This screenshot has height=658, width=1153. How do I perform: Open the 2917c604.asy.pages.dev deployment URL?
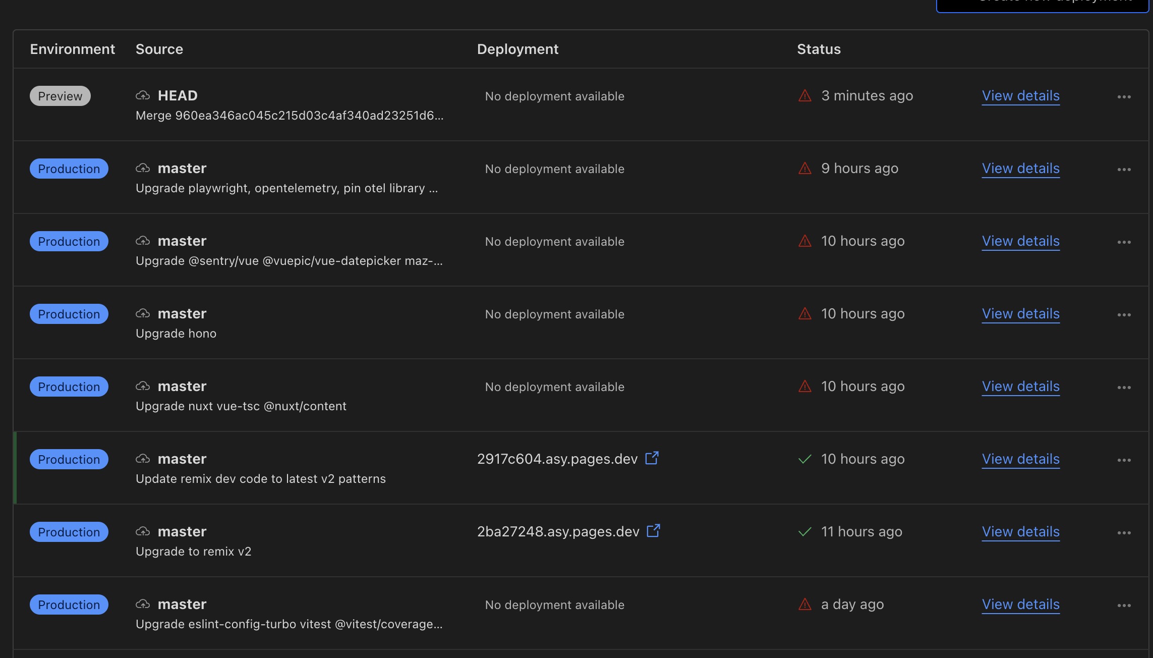(557, 459)
